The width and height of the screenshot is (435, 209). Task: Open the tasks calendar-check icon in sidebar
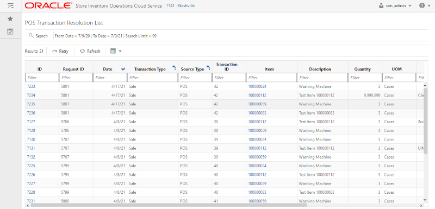[x=10, y=31]
